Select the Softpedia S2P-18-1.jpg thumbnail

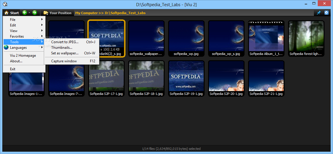coord(146,78)
